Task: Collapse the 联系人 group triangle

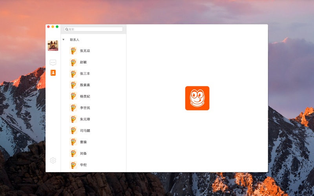Action: 64,40
